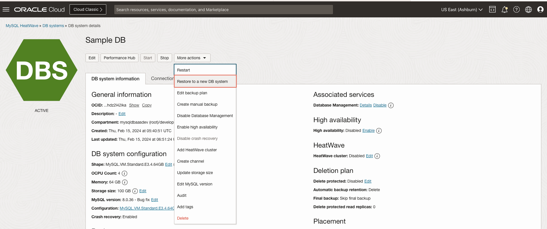Click info icon next to High availability Enable

click(379, 131)
